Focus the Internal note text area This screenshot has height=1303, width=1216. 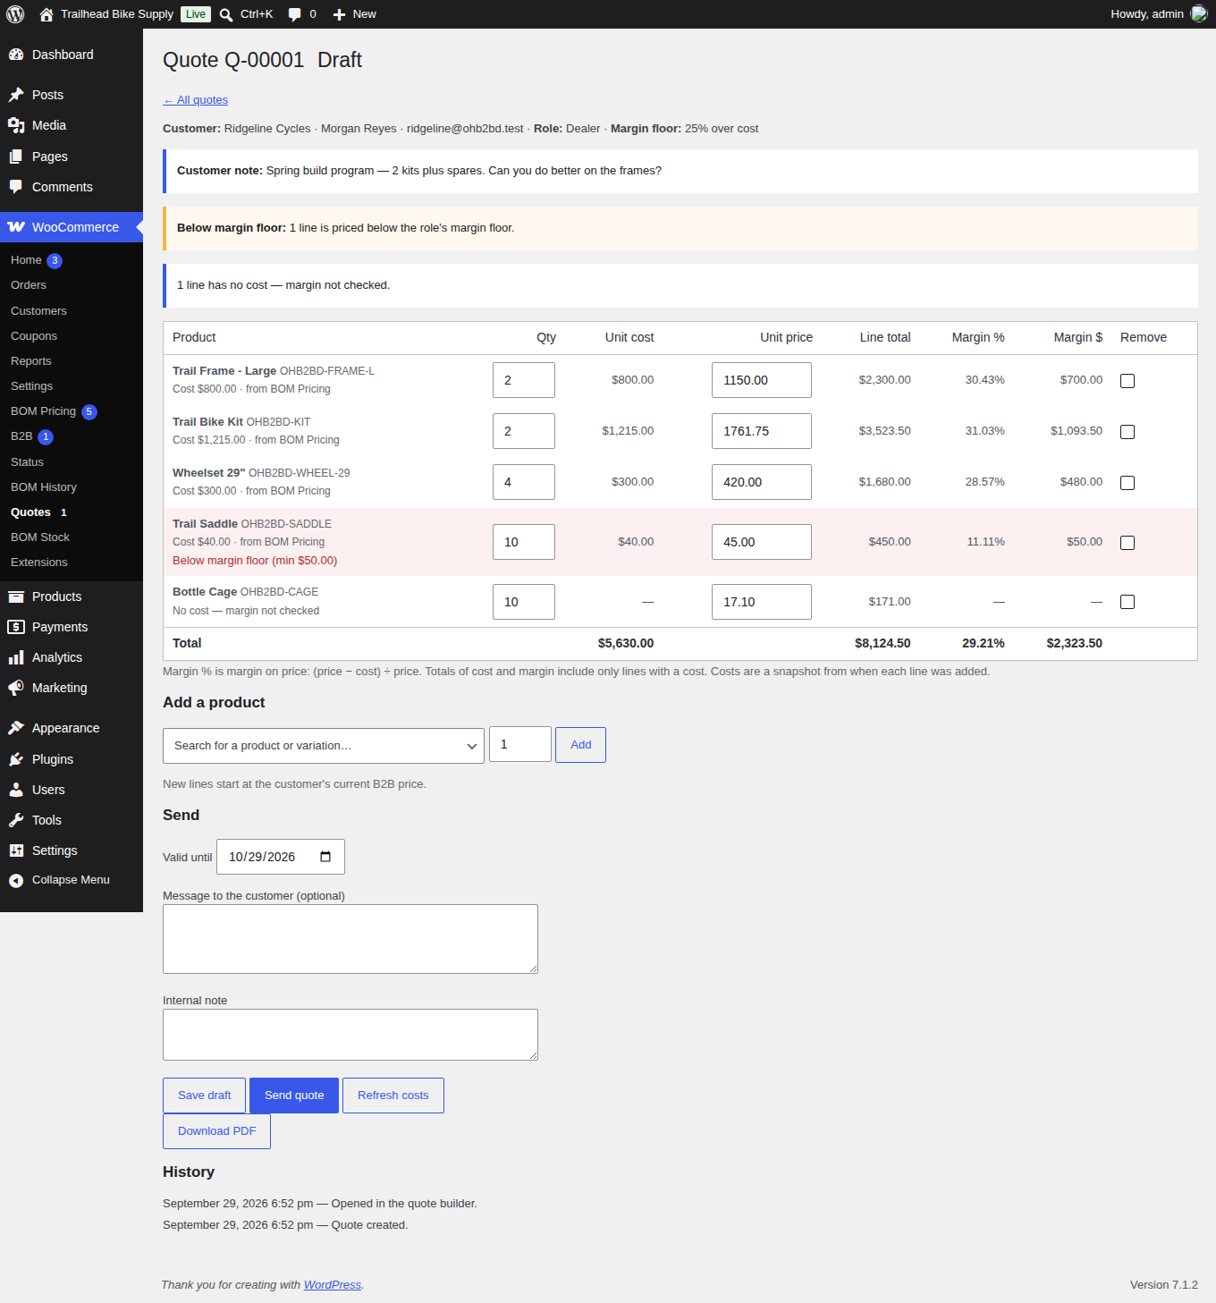coord(350,1035)
